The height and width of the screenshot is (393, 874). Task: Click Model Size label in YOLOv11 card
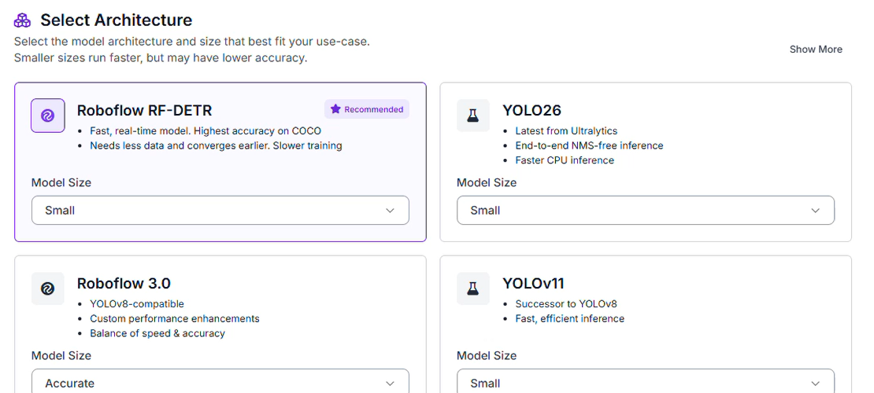click(487, 355)
